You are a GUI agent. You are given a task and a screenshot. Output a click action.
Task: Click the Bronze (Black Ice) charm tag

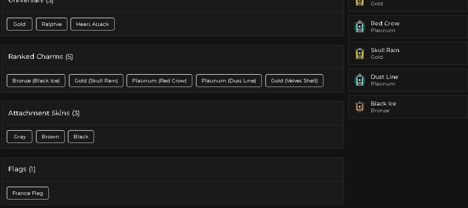[36, 81]
